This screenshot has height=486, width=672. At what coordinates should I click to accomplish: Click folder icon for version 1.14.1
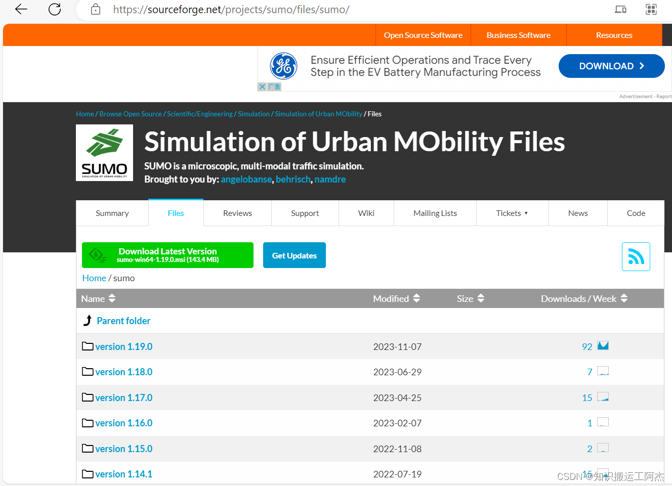(88, 474)
